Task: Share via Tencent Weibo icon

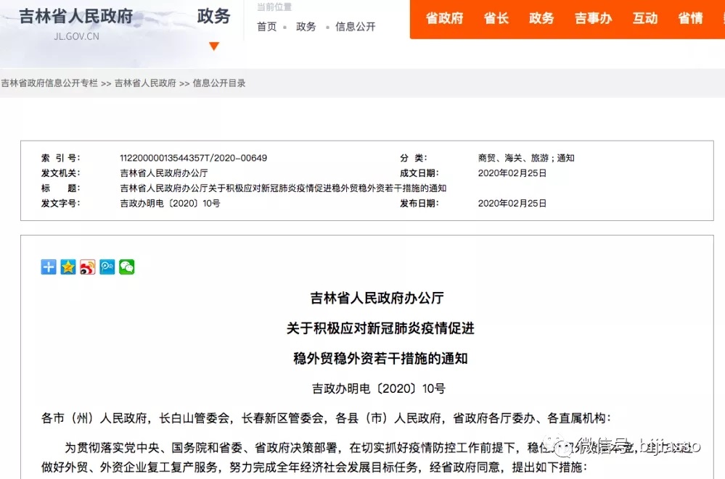Action: tap(107, 267)
